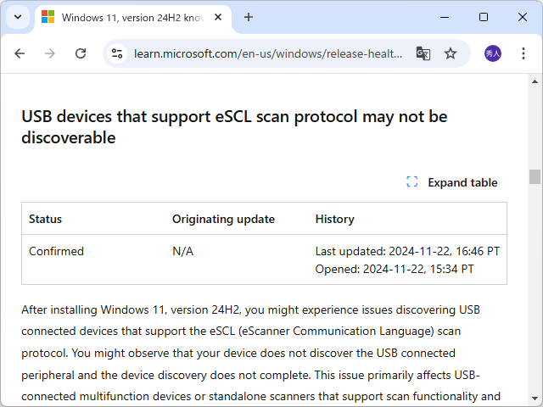Screen dimensions: 543x407
Task: Open the Chrome profile avatar
Action: [493, 53]
